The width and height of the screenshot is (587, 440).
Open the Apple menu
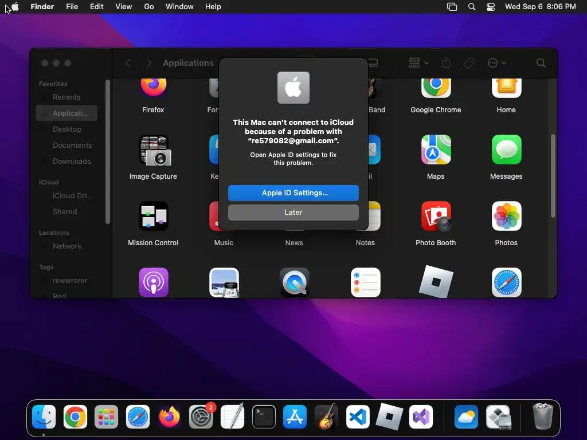pos(15,6)
